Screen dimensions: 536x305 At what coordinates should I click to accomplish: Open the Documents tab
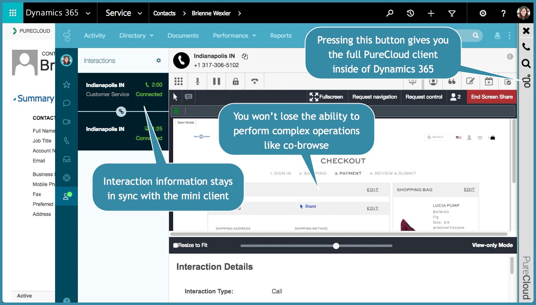click(x=183, y=36)
